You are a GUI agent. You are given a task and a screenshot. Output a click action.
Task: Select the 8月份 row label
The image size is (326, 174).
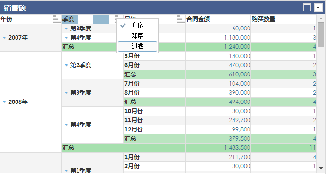(x=132, y=93)
